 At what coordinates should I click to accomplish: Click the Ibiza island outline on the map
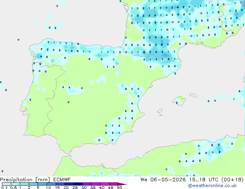pos(160,111)
